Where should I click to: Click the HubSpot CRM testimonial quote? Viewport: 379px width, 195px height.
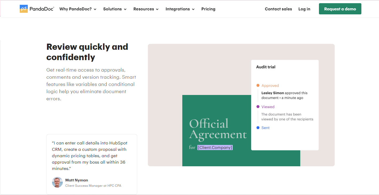click(89, 156)
